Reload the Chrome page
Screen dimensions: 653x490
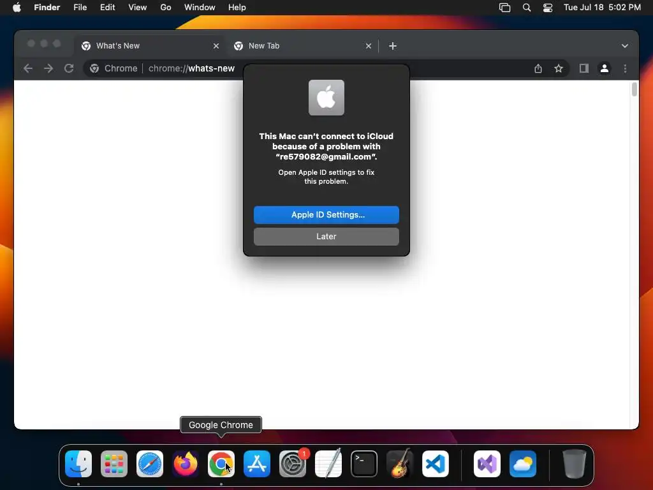(x=69, y=68)
